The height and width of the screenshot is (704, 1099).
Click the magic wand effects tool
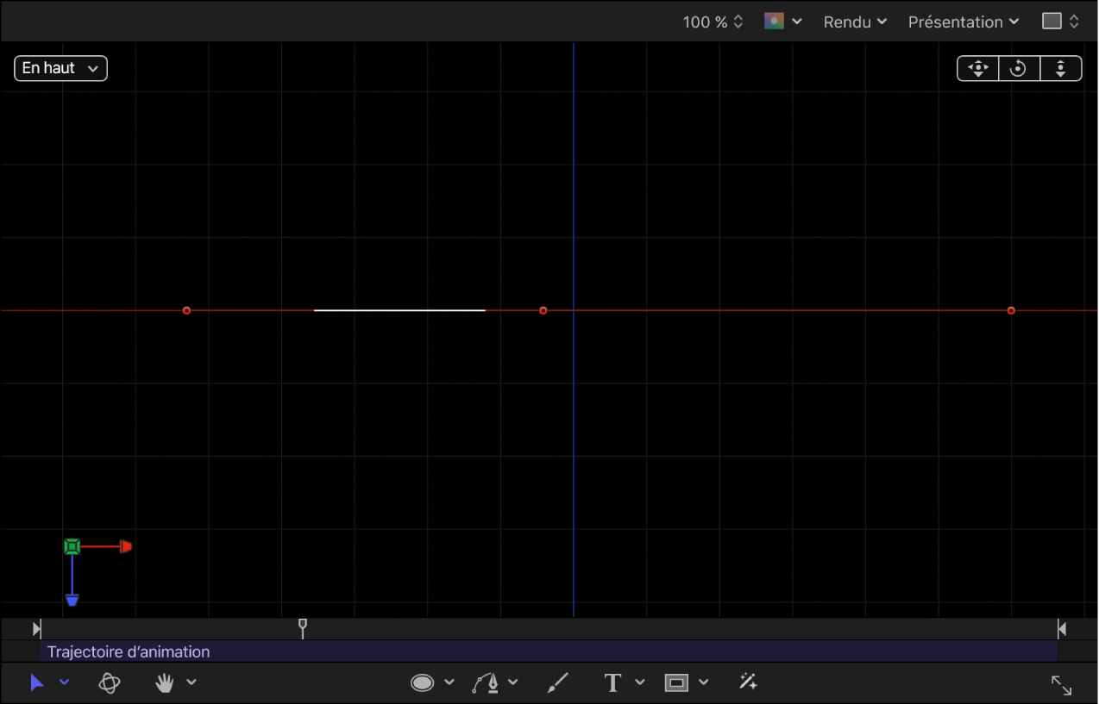(x=748, y=682)
